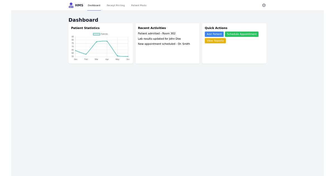Click the activity 'Patient admitted - Room 302'

tap(157, 33)
